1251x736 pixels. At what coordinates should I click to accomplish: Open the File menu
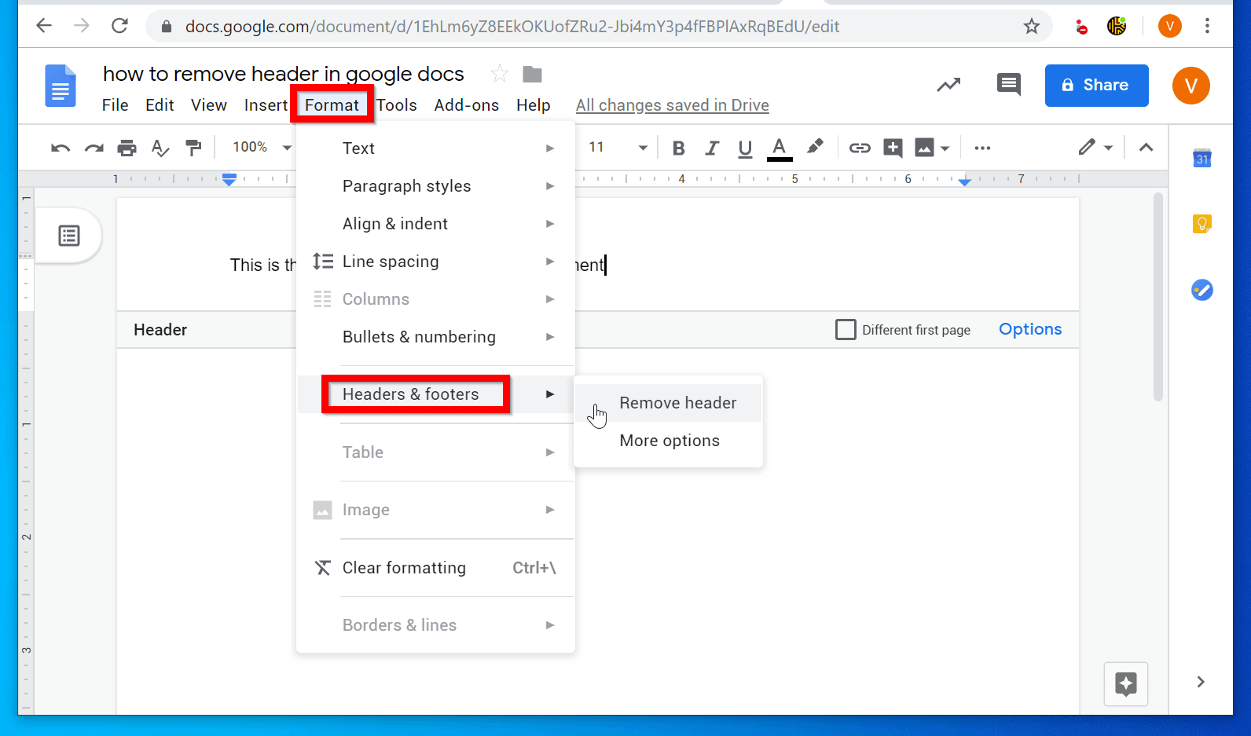[x=116, y=105]
